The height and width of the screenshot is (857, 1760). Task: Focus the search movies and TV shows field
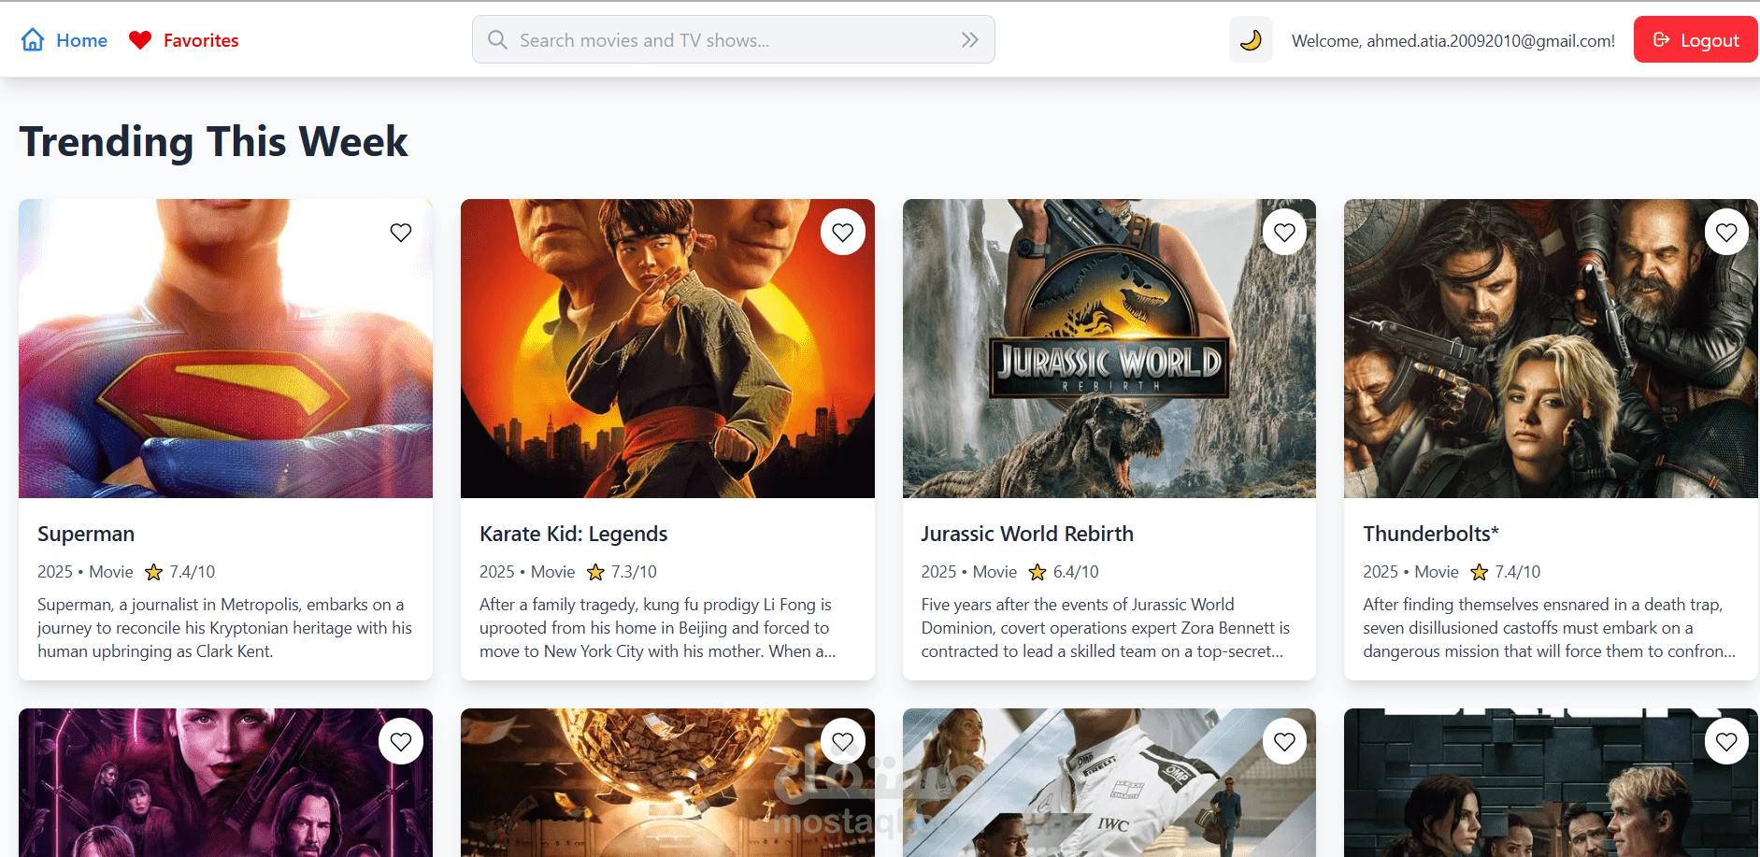734,40
